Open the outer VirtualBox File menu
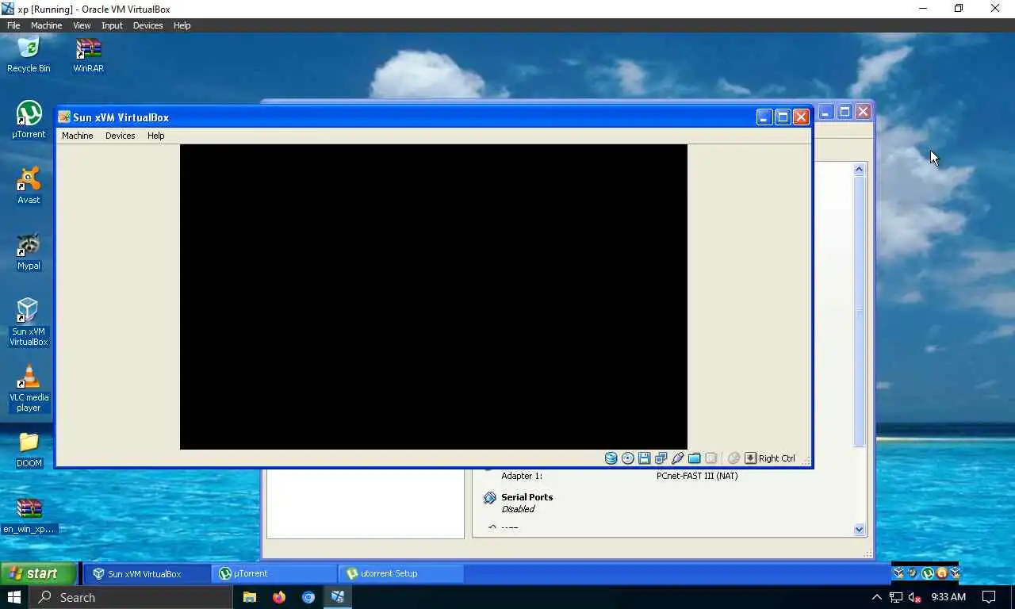This screenshot has height=609, width=1015. (x=13, y=25)
